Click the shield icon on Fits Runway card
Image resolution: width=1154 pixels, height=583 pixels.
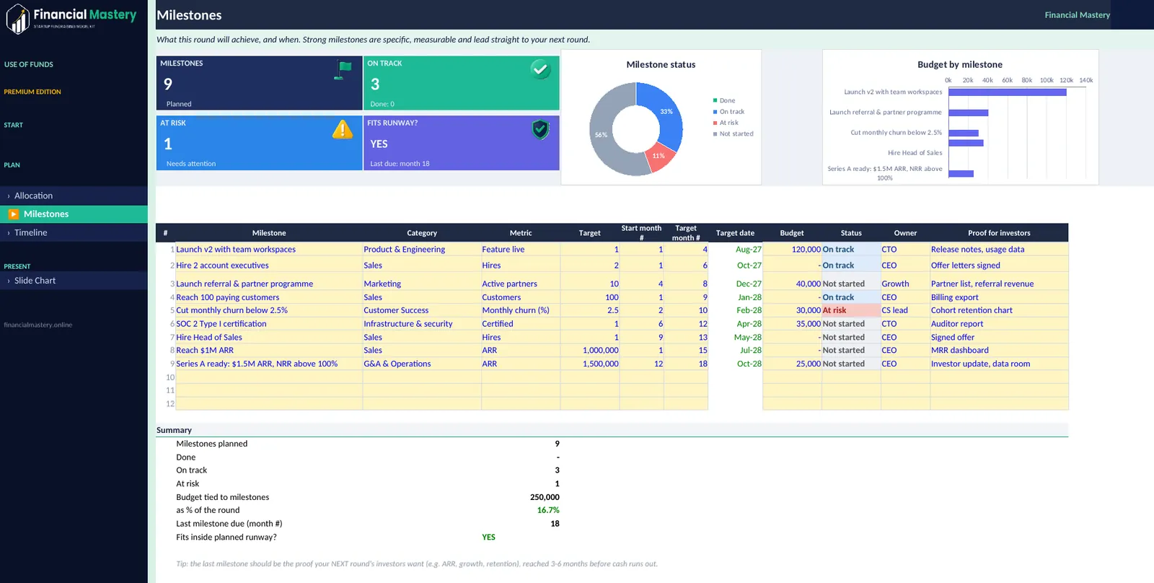540,129
